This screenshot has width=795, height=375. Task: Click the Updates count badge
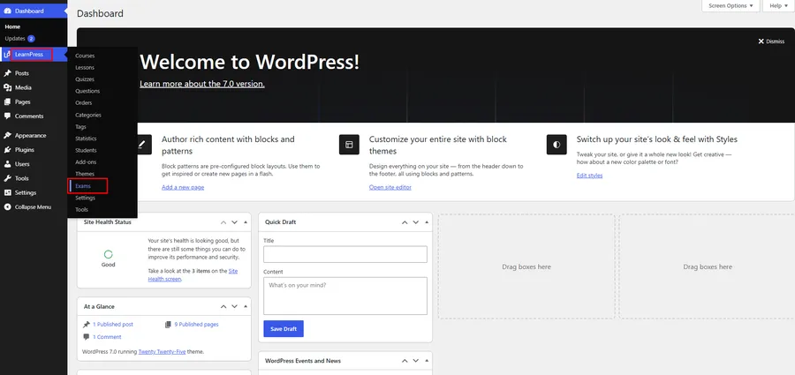(32, 39)
